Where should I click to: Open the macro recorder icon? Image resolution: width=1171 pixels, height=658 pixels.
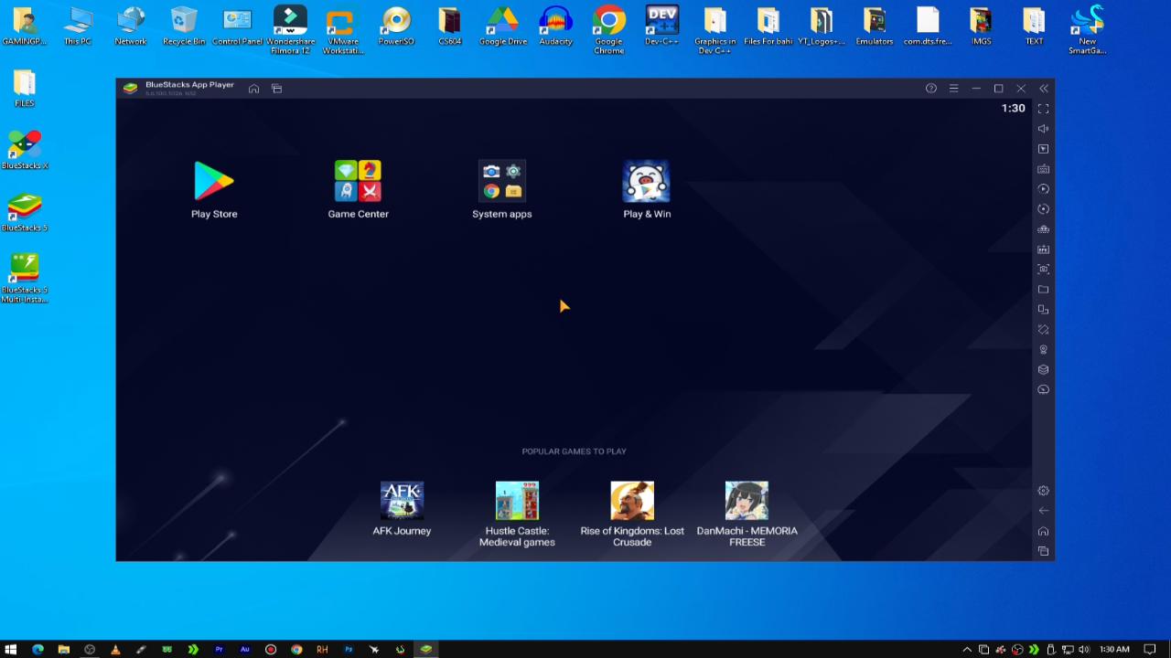[1043, 229]
